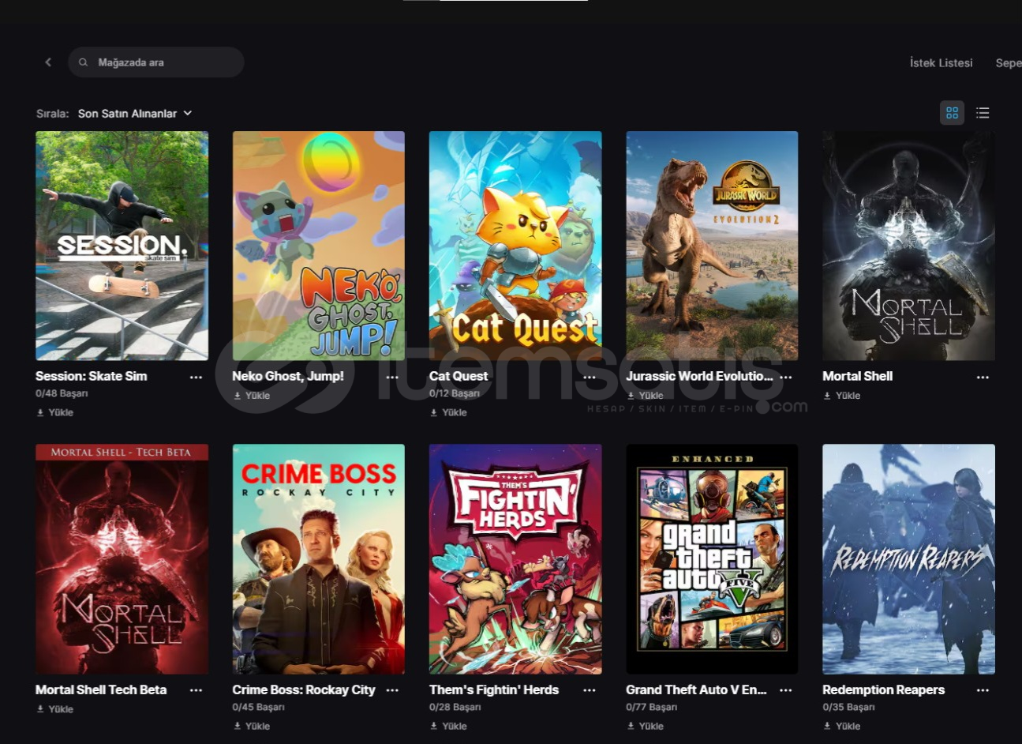Install Redemption Reapers via Yükle

coord(841,726)
